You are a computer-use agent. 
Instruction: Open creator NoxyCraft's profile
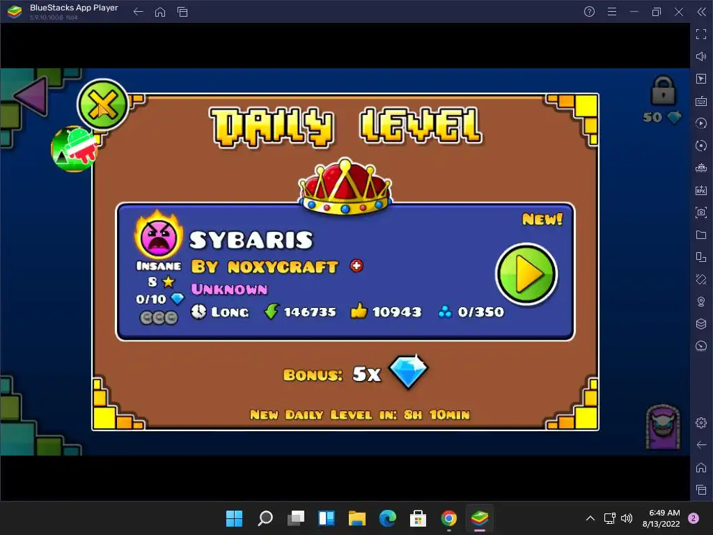(264, 267)
